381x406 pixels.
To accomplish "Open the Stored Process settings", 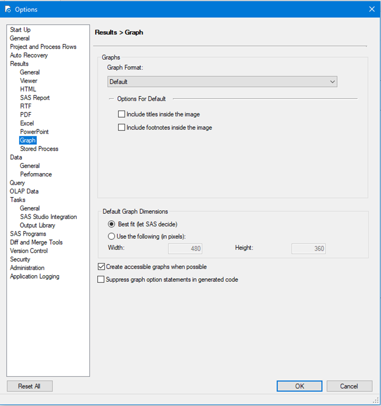I will coord(40,149).
